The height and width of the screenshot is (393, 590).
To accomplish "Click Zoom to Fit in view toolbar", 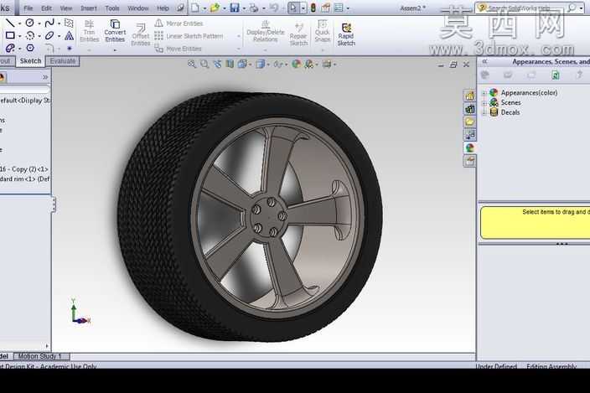I will tap(192, 65).
